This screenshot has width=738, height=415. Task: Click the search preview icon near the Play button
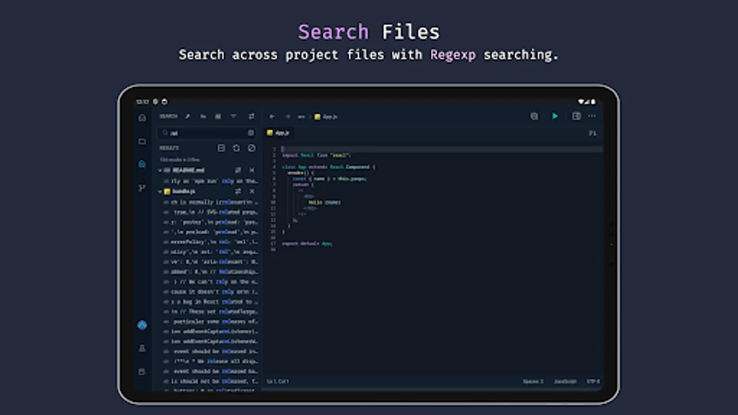(534, 116)
